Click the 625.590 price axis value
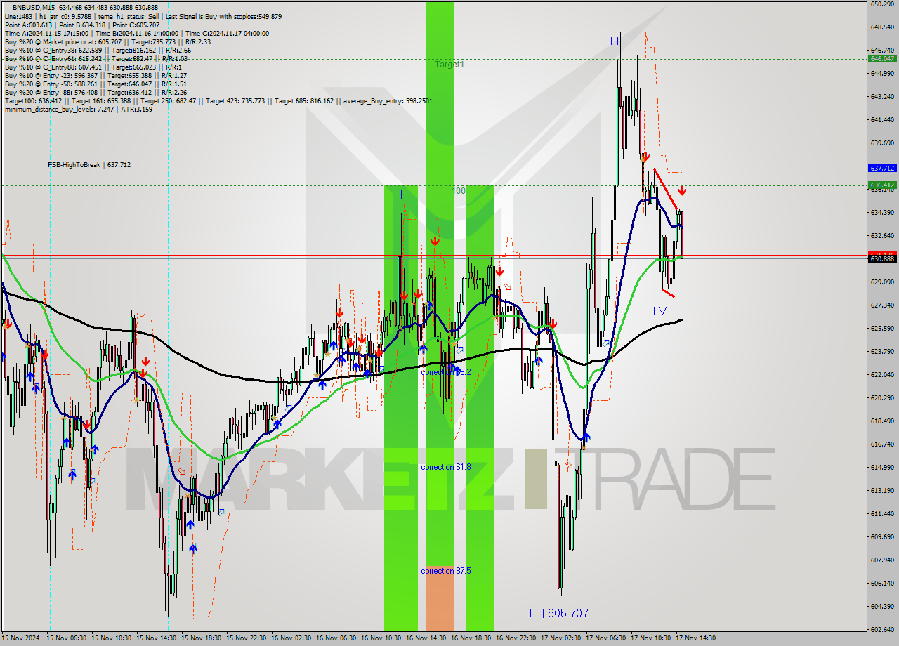Screen dimensions: 899x646 pos(881,329)
